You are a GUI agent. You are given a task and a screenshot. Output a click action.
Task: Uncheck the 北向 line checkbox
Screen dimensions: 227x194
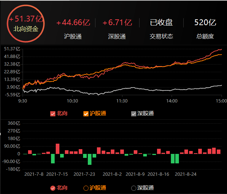click(52, 113)
